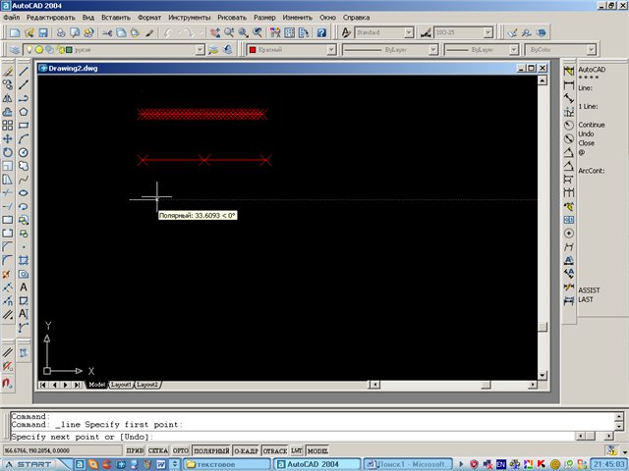Click the Windows START button
This screenshot has width=629, height=471.
click(x=28, y=463)
